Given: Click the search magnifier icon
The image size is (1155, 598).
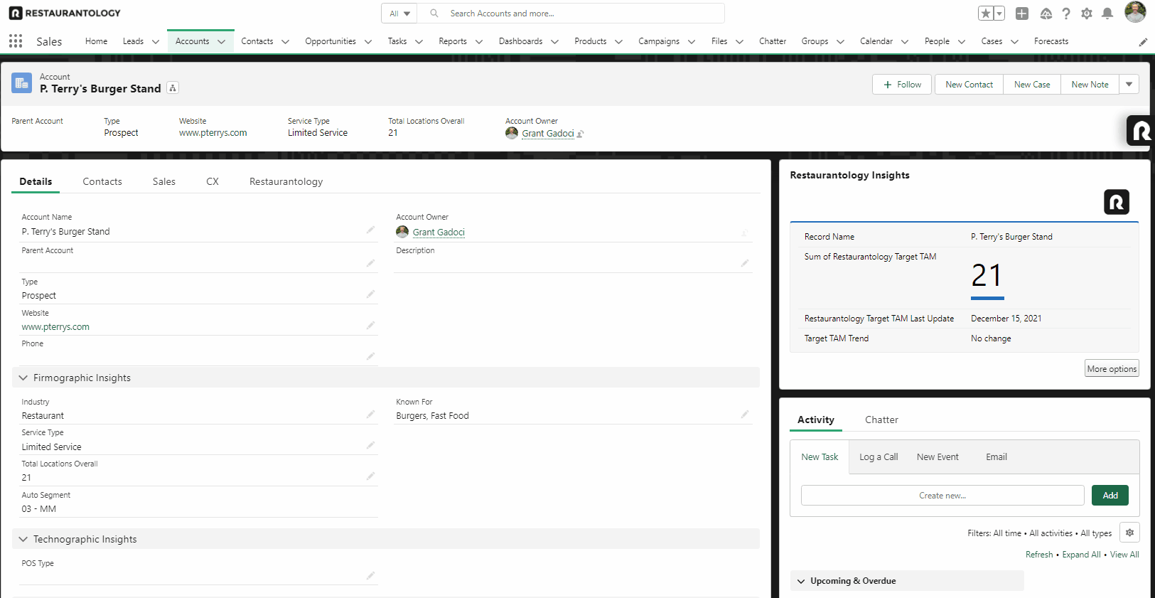Looking at the screenshot, I should click(x=434, y=14).
